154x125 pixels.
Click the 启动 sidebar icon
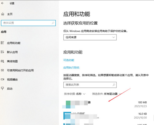[3, 88]
